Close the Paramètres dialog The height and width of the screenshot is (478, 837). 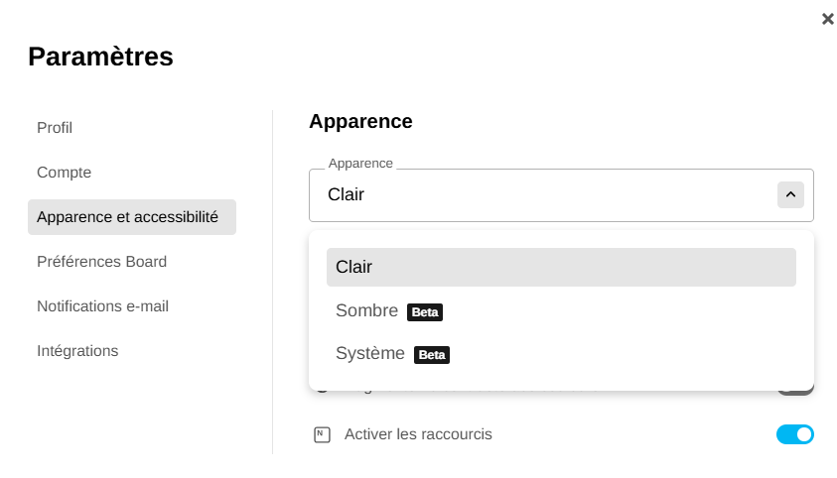pyautogui.click(x=827, y=19)
